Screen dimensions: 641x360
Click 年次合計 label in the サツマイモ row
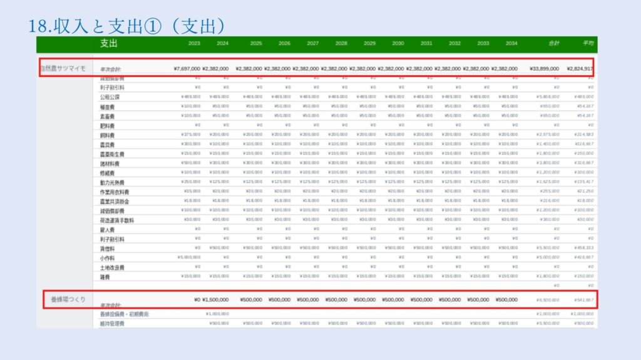pyautogui.click(x=110, y=70)
